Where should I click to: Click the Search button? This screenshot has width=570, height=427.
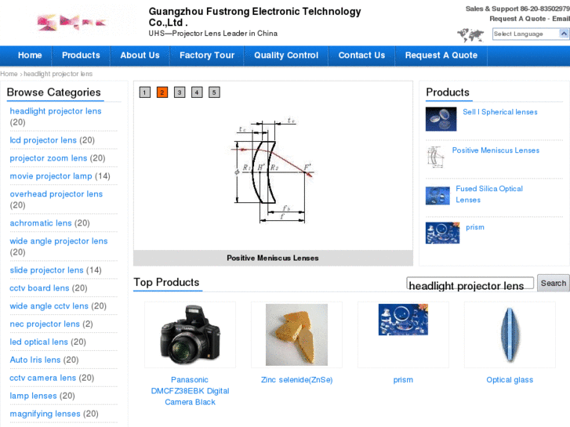(x=553, y=283)
